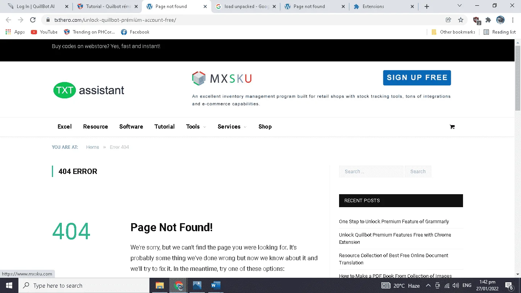Switch to the load unpacked Google tab
This screenshot has height=293, width=521.
(x=244, y=6)
